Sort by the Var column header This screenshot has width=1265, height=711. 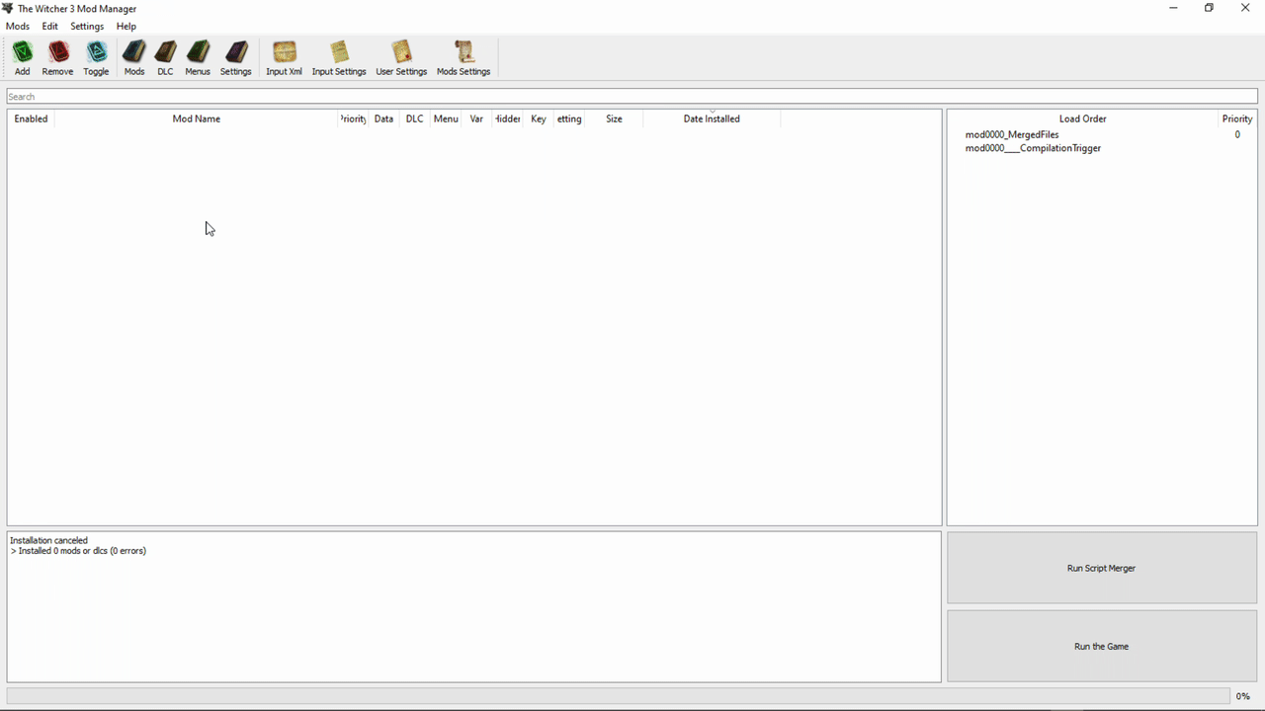point(476,118)
